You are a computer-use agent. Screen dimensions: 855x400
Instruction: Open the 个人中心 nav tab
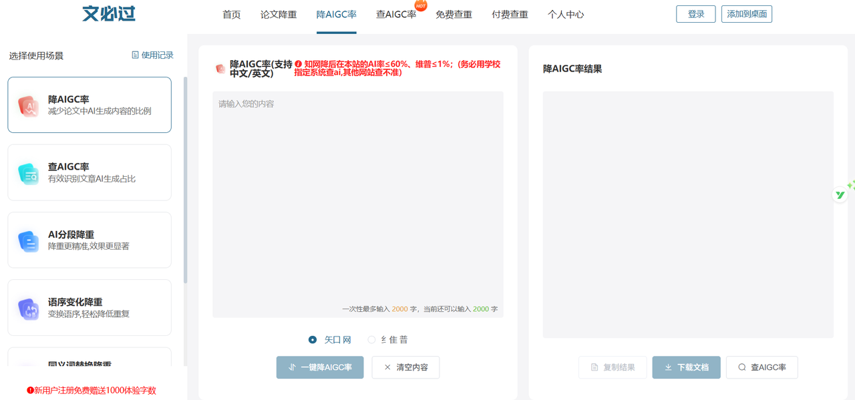[566, 14]
